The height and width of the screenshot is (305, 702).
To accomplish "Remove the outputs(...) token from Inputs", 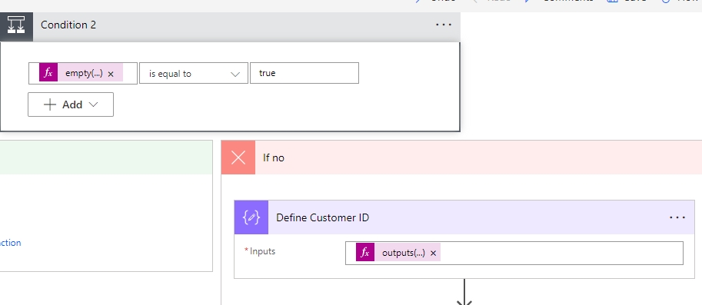I will point(433,254).
